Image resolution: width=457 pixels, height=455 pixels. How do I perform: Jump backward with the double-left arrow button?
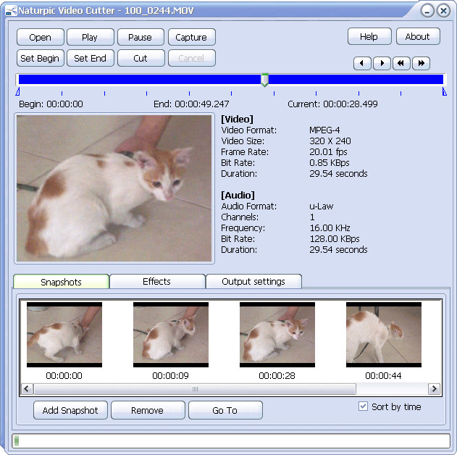401,63
